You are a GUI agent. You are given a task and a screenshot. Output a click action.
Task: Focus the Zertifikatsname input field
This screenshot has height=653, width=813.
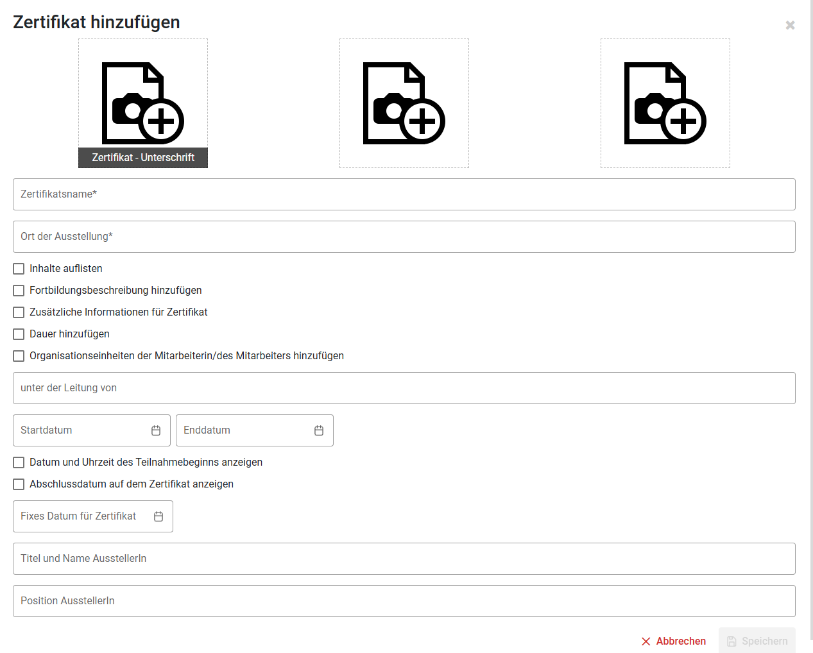click(x=404, y=194)
